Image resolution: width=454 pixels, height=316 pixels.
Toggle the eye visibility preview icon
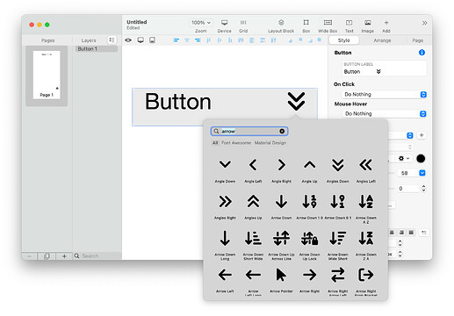tap(128, 40)
